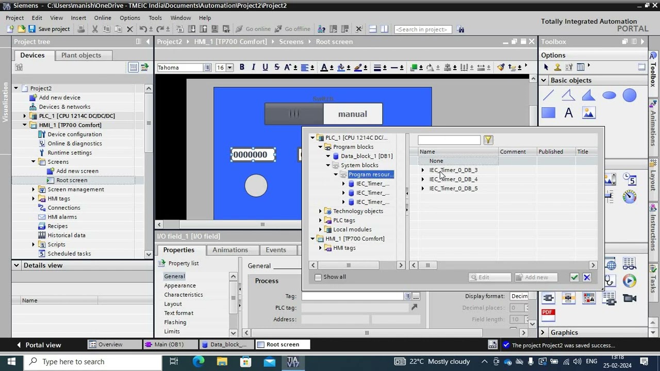Enable the Show all checkbox
This screenshot has width=660, height=371.
[318, 277]
